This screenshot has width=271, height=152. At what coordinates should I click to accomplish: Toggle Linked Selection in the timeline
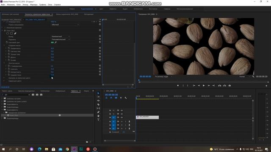click(x=116, y=98)
